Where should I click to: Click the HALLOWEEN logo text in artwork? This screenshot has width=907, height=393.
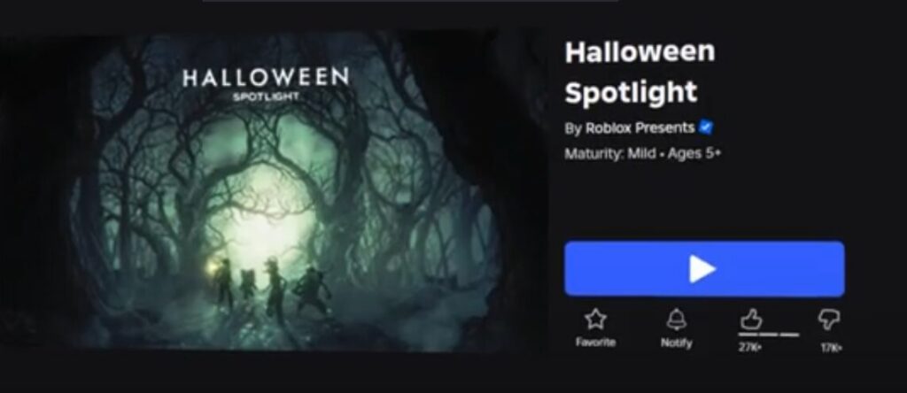[266, 77]
